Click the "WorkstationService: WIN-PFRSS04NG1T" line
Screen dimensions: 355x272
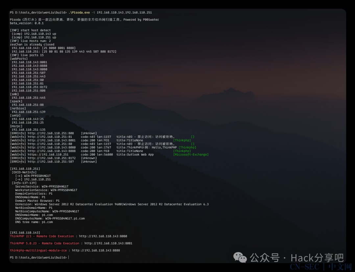(x=46, y=190)
